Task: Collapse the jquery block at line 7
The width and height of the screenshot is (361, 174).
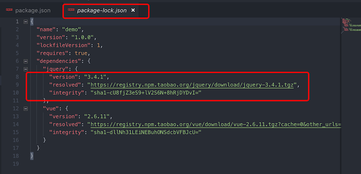Action: click(25, 69)
